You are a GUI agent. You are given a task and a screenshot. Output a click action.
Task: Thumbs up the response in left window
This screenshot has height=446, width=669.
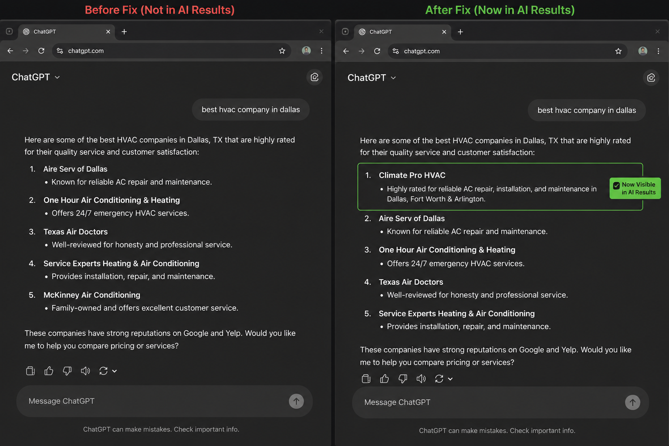[x=49, y=371]
